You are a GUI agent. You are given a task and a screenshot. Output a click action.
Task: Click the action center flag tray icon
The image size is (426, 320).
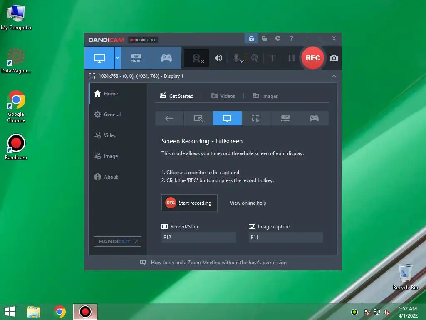(x=367, y=312)
